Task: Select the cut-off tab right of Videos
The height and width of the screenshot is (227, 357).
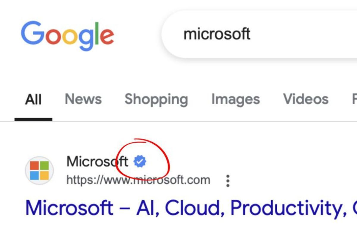Action: (x=354, y=99)
